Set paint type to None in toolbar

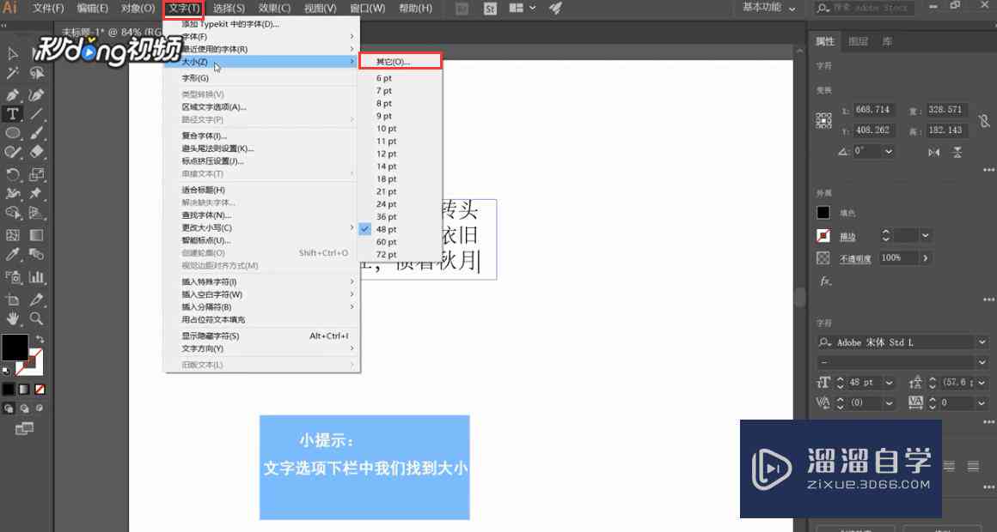coord(40,390)
